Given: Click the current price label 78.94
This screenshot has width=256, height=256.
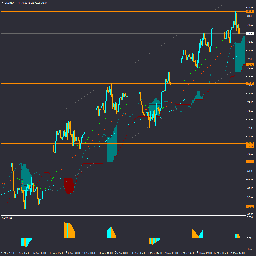Looking at the screenshot, I should (x=250, y=34).
